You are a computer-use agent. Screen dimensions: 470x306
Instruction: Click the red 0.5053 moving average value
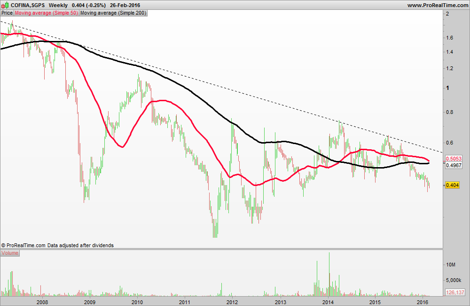click(x=454, y=159)
